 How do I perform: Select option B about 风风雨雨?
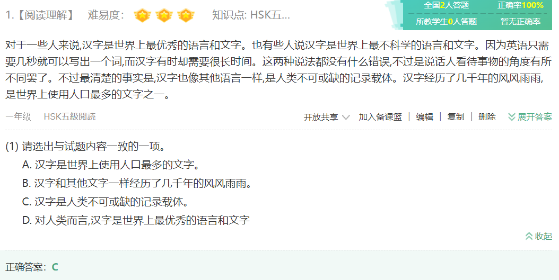point(137,184)
